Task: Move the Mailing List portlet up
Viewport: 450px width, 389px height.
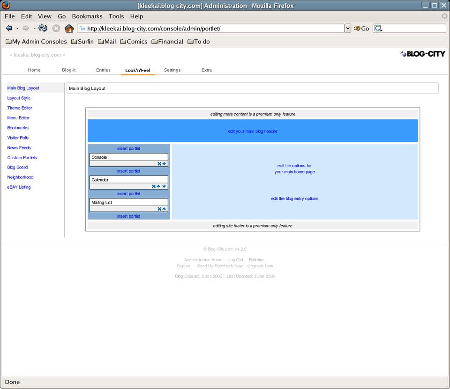Action: pyautogui.click(x=165, y=209)
